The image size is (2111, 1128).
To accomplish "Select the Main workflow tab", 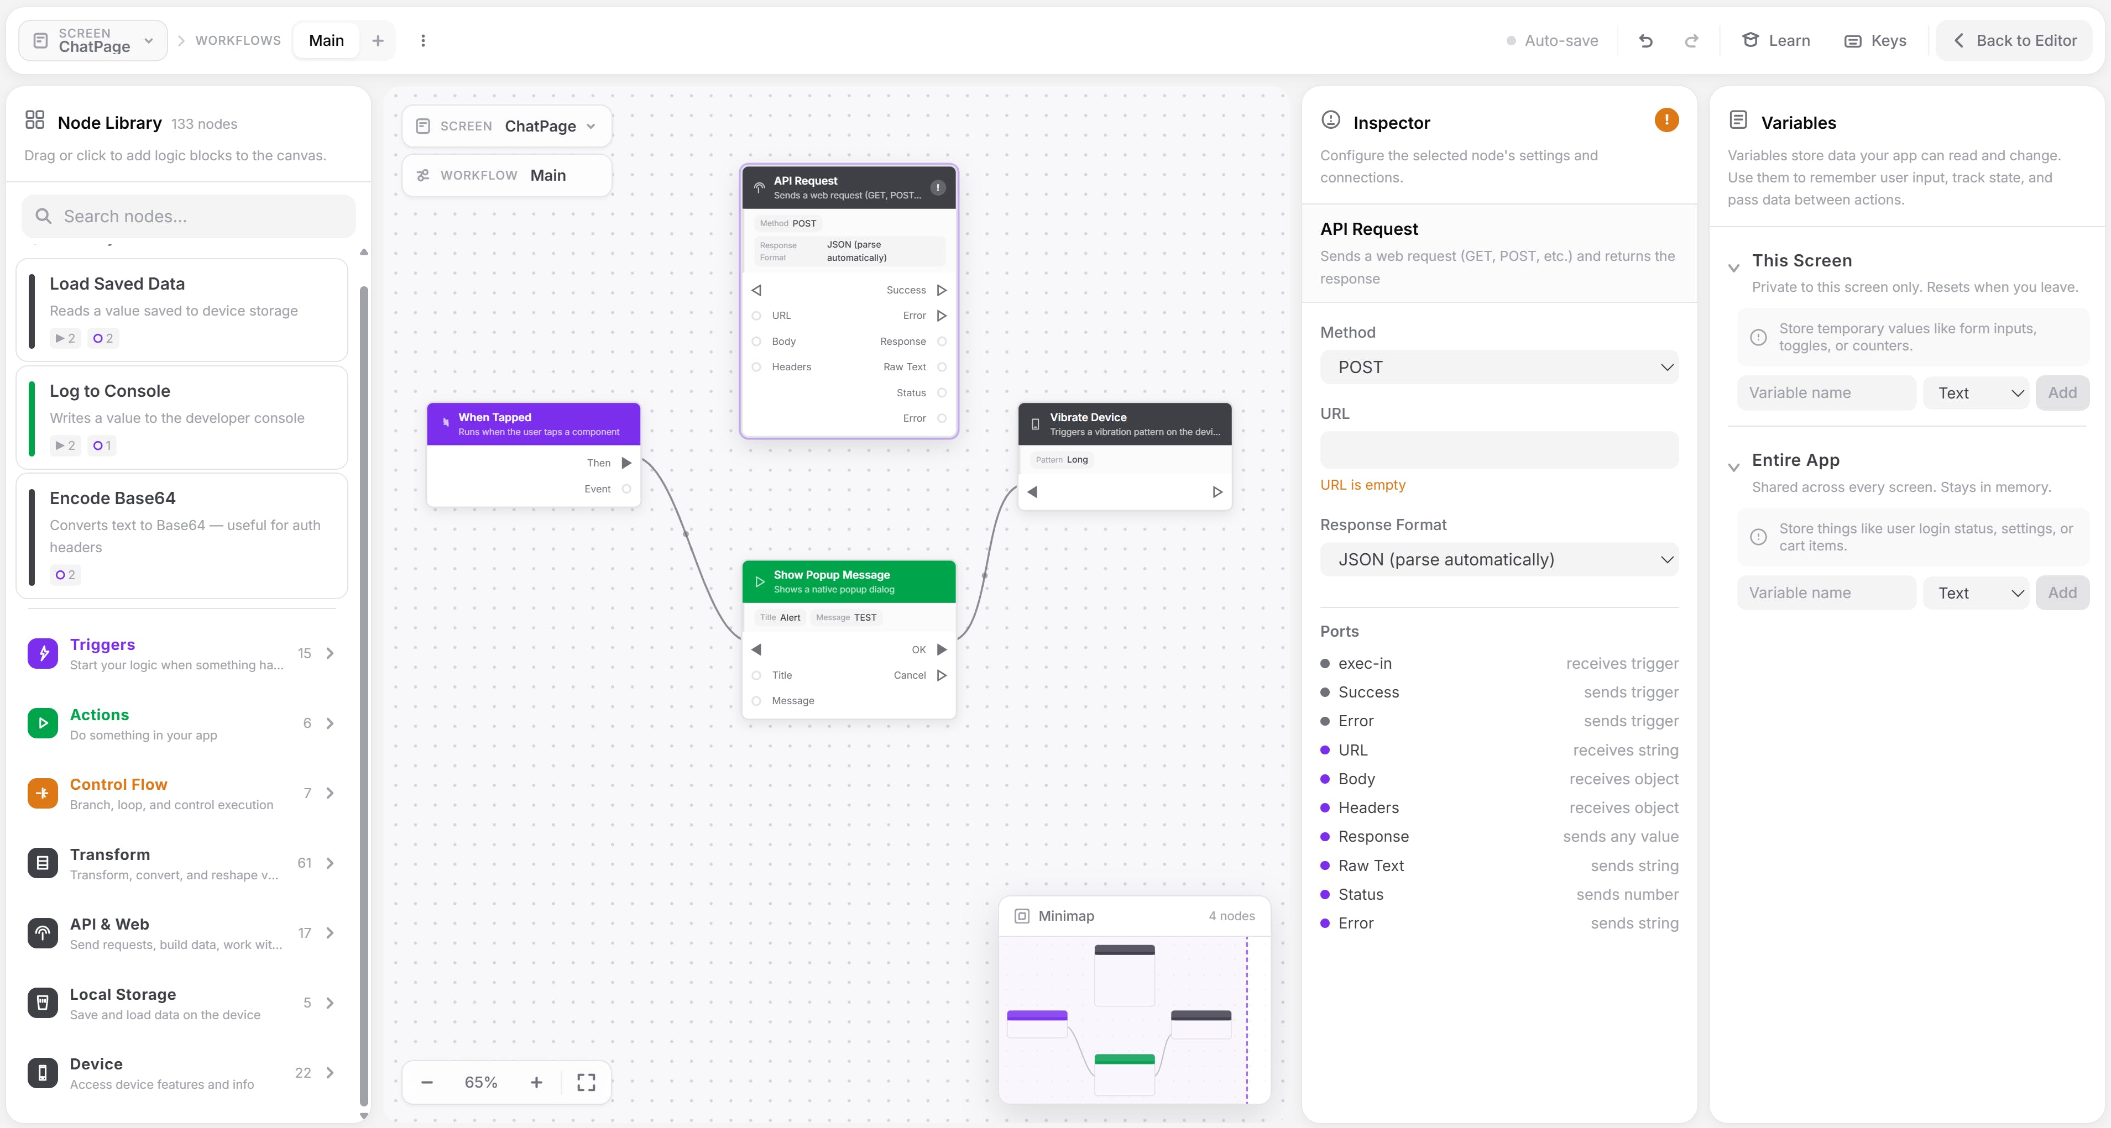I will pyautogui.click(x=326, y=41).
